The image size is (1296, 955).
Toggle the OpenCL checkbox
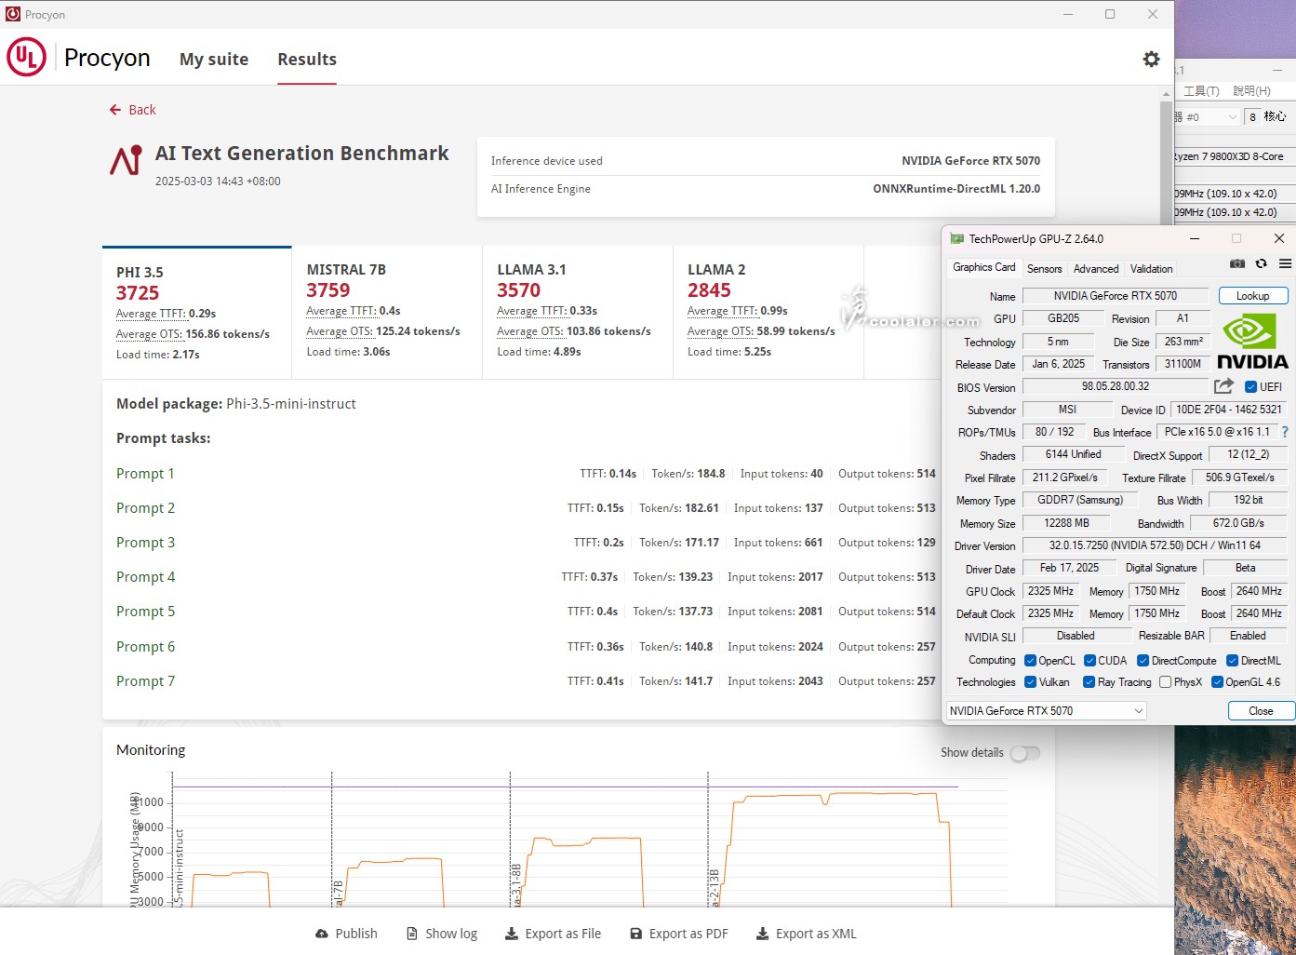pyautogui.click(x=1030, y=661)
